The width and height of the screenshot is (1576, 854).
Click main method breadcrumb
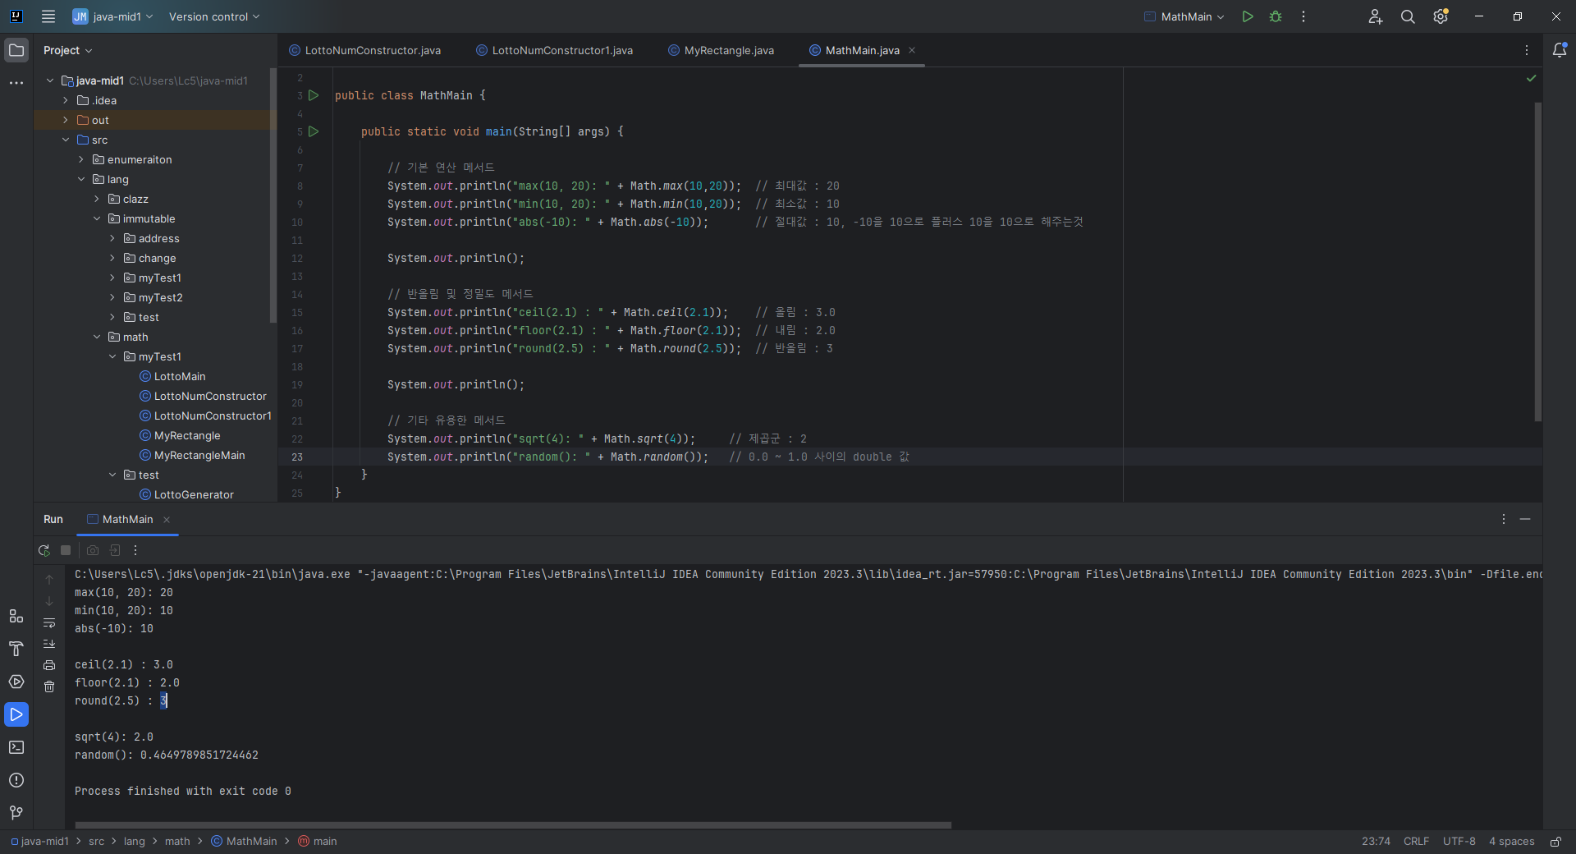tap(317, 841)
